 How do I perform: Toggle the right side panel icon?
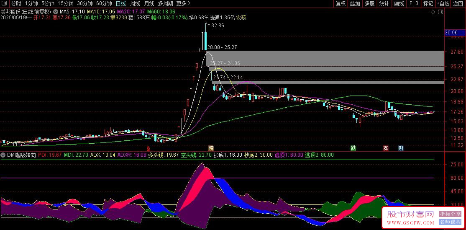coord(441,12)
